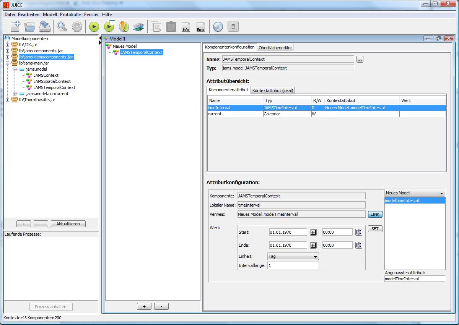Open calendar picker for Start date
Viewport: 459px width, 325px height.
pos(313,232)
